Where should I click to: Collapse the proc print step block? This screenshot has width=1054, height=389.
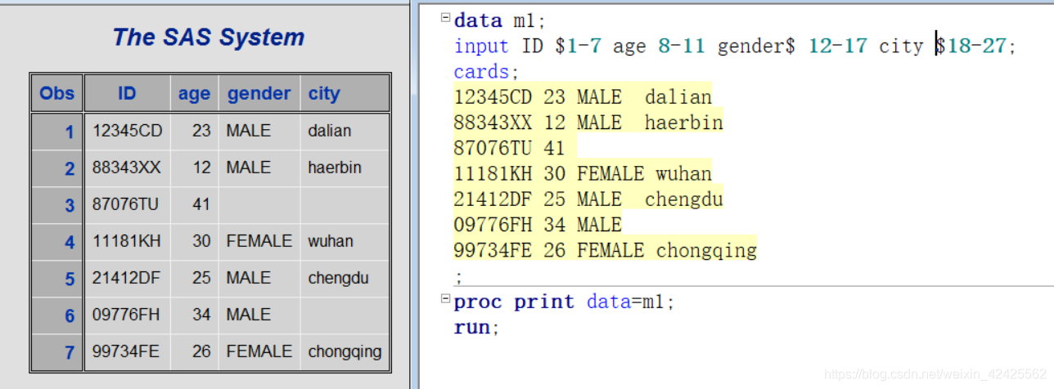(445, 298)
